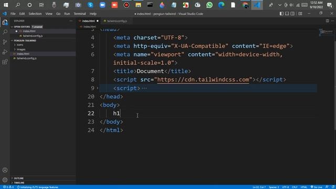Open notifications bell in status bar
Screen dimensions: 336x189
[x=333, y=187]
